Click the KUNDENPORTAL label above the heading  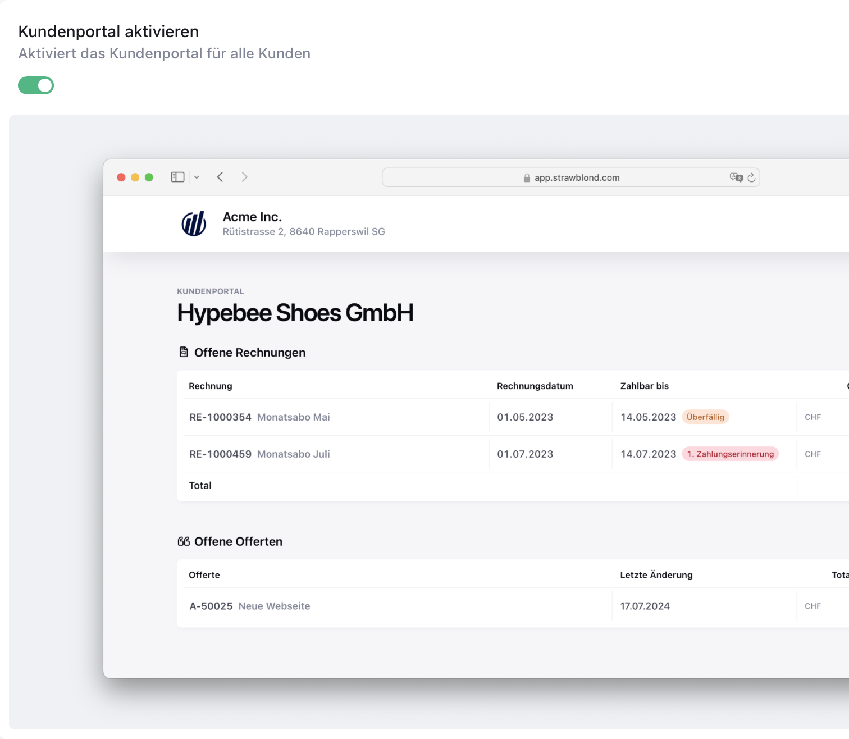[x=211, y=291]
